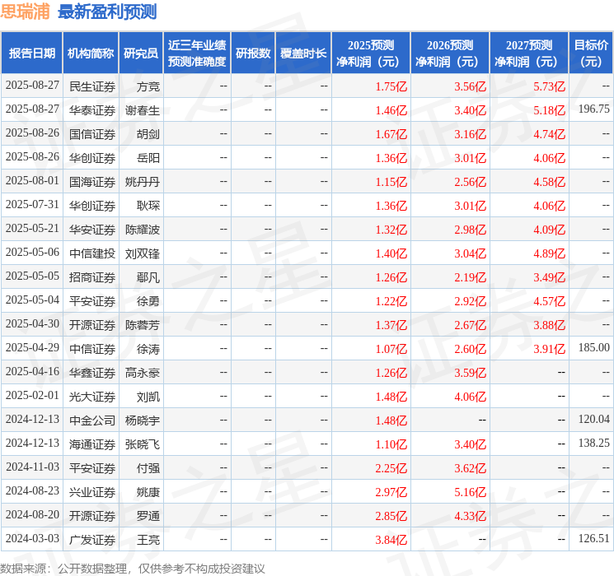The height and width of the screenshot is (576, 614).
Task: Click the 120.04 target price value
Action: click(594, 419)
